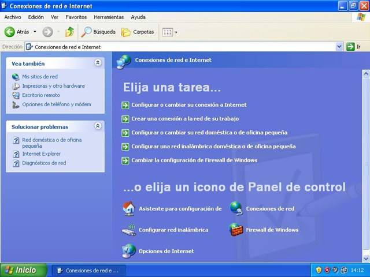Open Diagnósticos de red help link
The height and width of the screenshot is (277, 370).
tap(44, 163)
